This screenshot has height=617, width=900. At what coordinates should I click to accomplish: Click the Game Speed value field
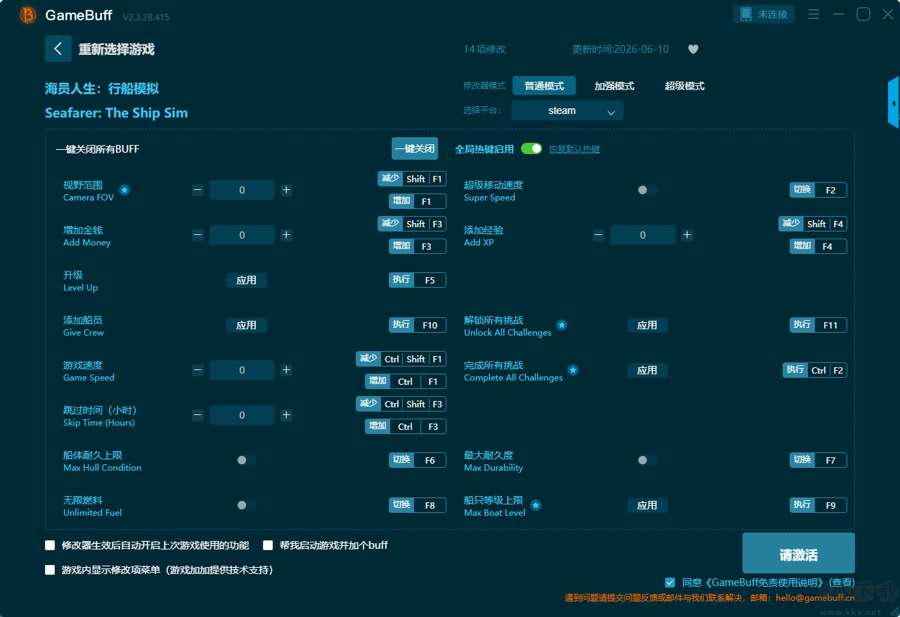pos(242,370)
